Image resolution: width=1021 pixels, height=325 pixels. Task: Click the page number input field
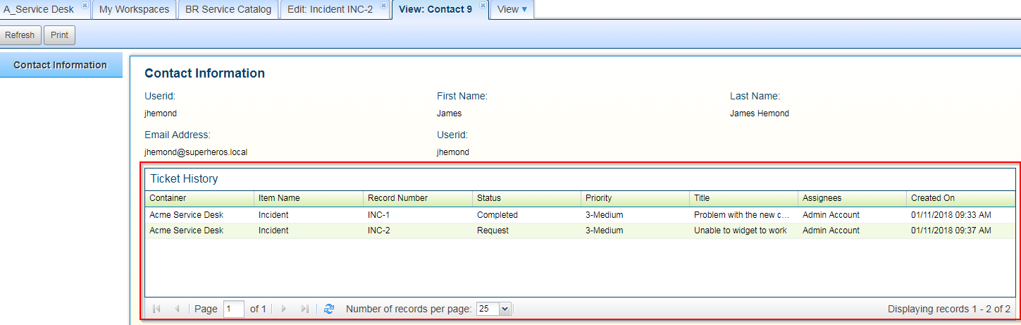(234, 309)
